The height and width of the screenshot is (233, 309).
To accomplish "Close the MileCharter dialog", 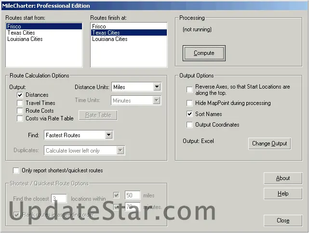I will tap(283, 220).
